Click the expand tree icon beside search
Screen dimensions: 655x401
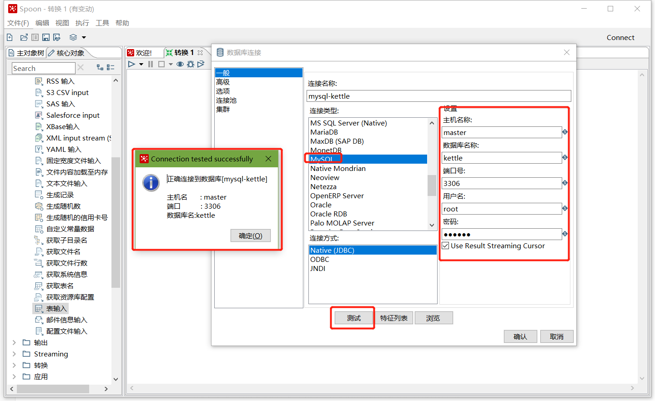tap(100, 67)
